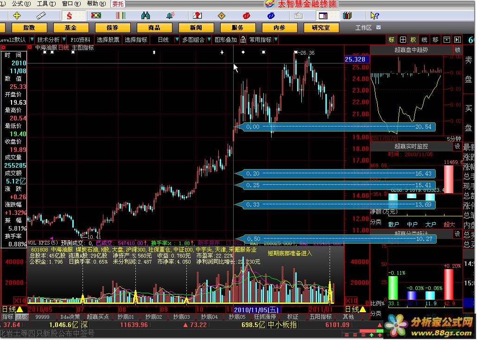Select the 超赢买点 indicator tab
477x340 pixels.
pos(98,317)
